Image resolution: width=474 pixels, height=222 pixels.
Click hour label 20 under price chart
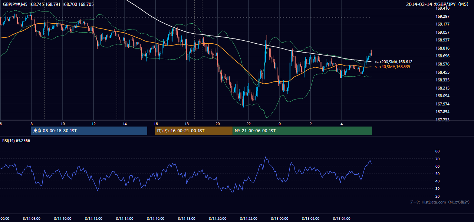coord(218,124)
